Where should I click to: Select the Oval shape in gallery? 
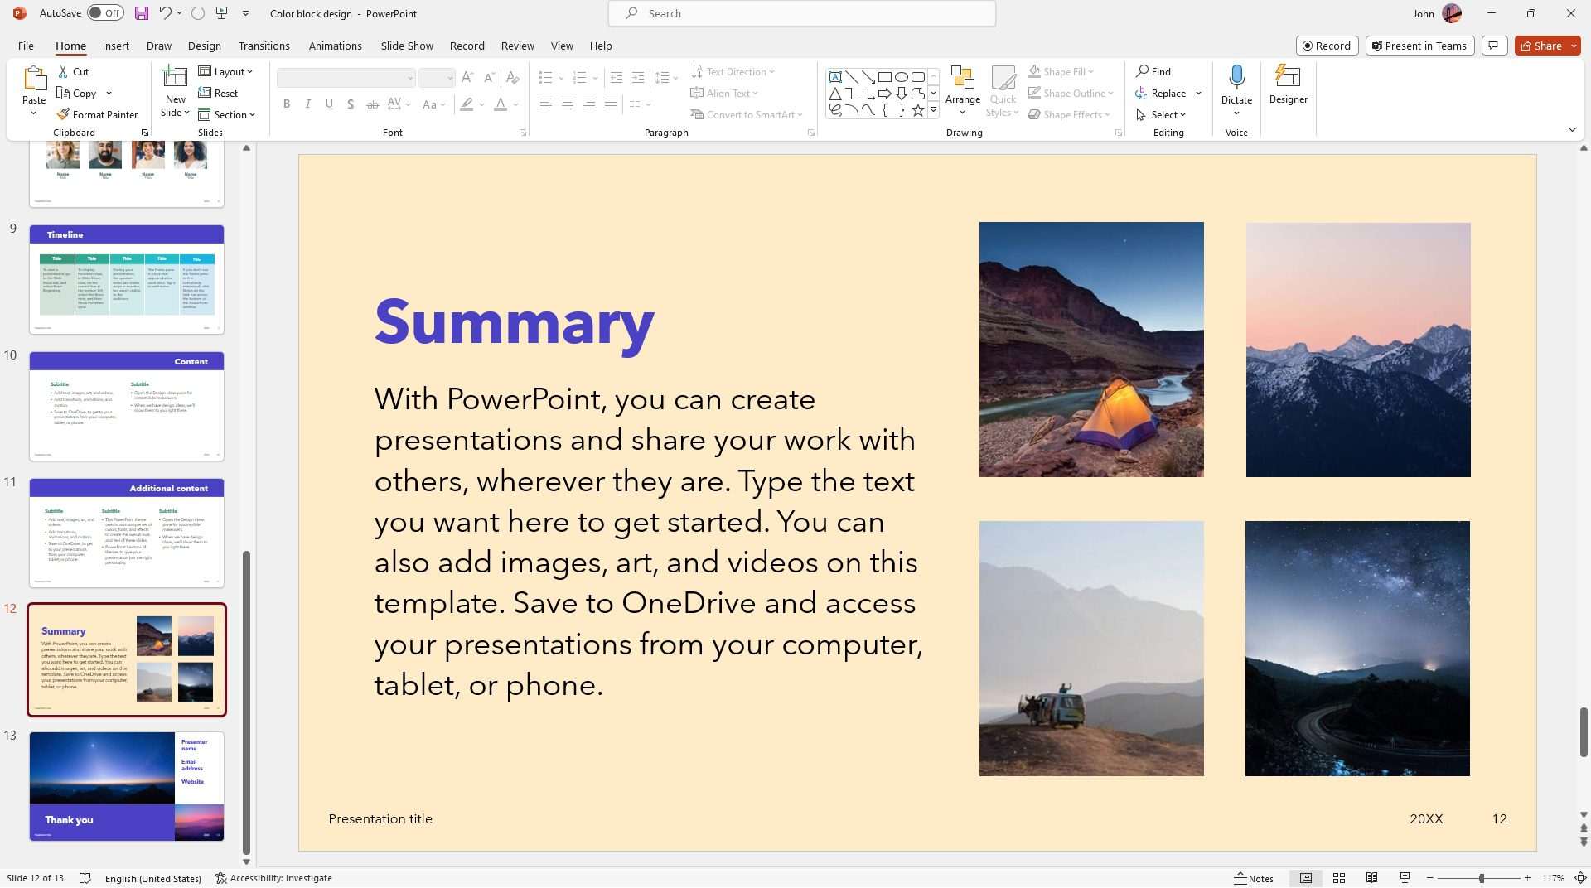(902, 77)
